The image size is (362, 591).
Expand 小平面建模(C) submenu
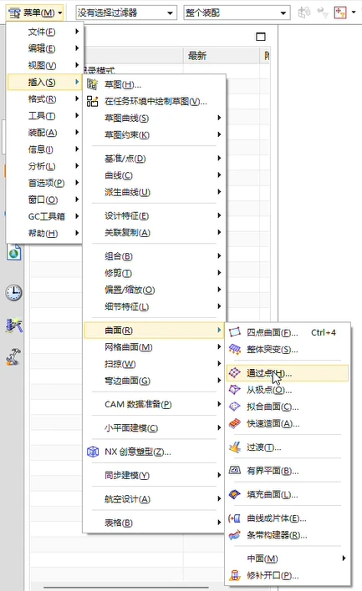pyautogui.click(x=155, y=427)
